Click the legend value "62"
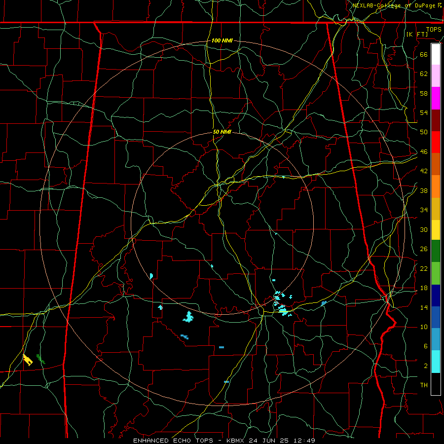This screenshot has width=444, height=444. tap(424, 74)
